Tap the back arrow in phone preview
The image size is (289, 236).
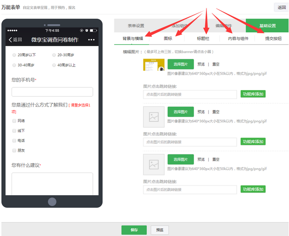click(11, 39)
